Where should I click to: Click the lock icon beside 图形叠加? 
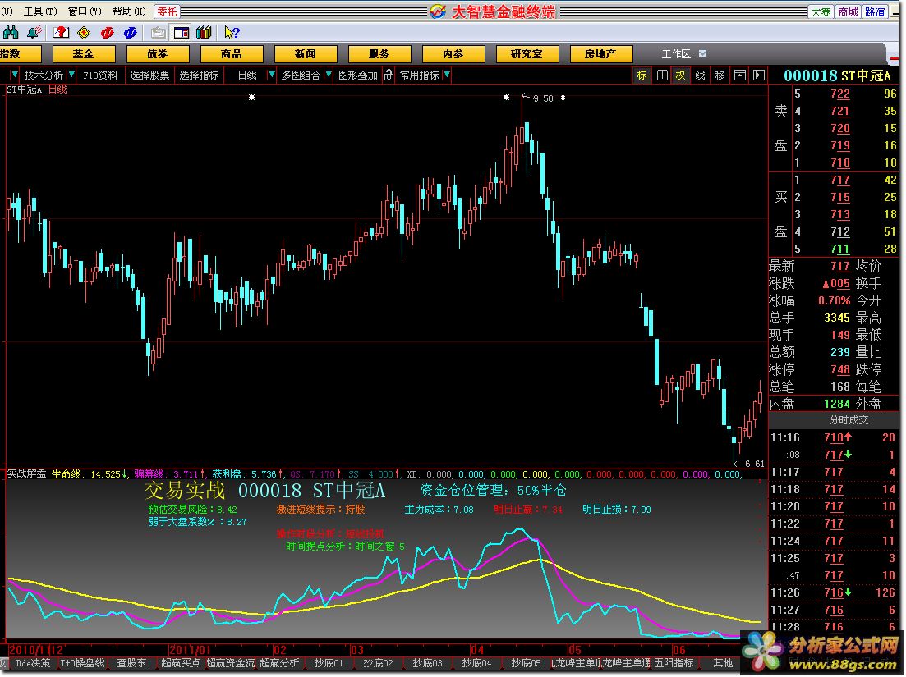(389, 75)
